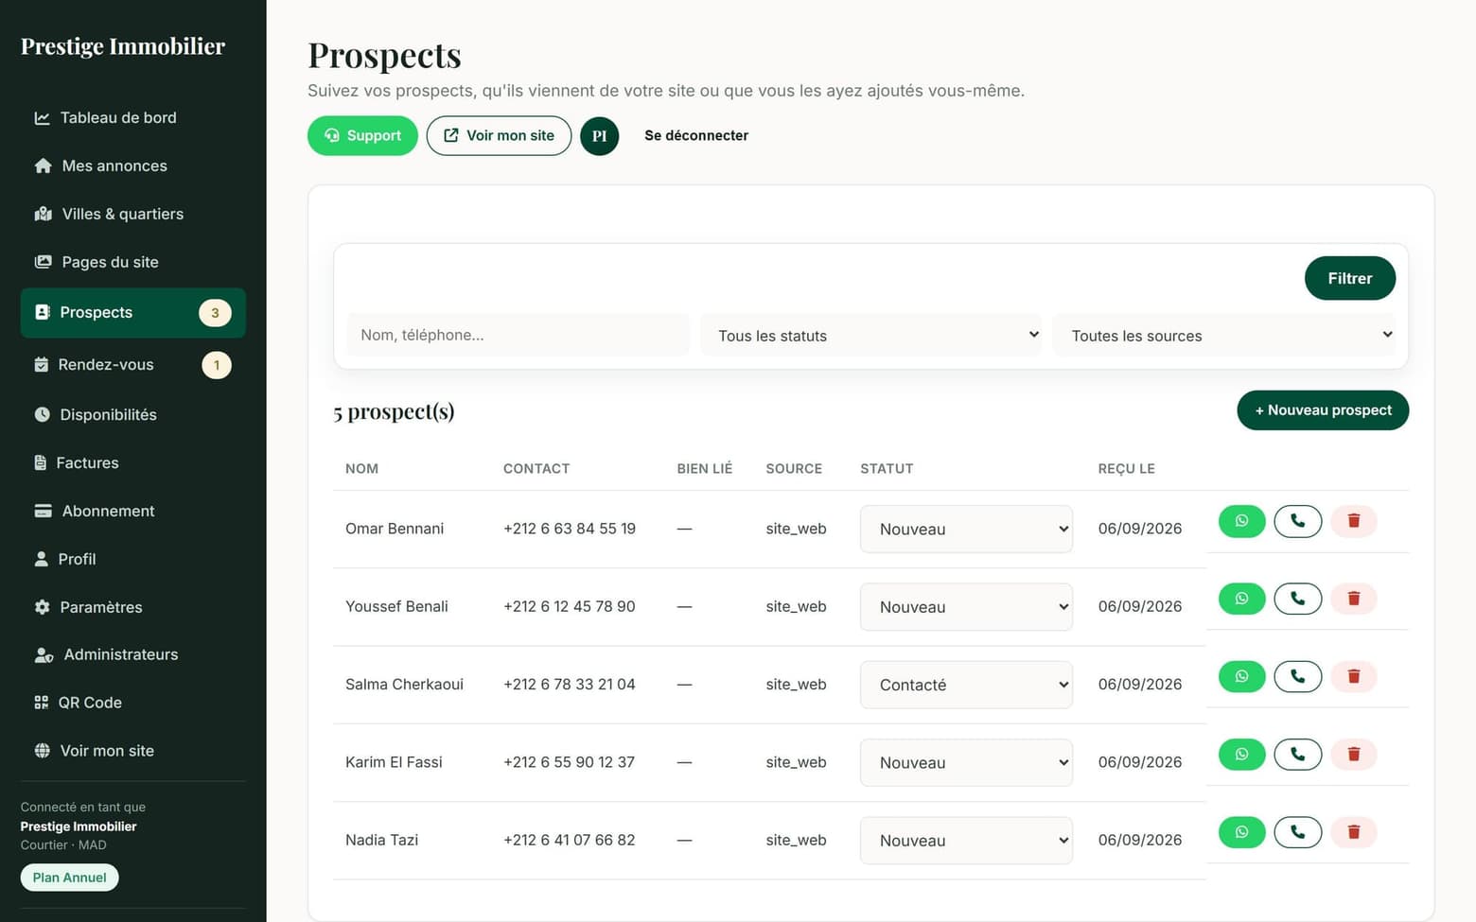The image size is (1476, 922).
Task: Open WhatsApp chat for Youssef Benali
Action: pos(1241,599)
